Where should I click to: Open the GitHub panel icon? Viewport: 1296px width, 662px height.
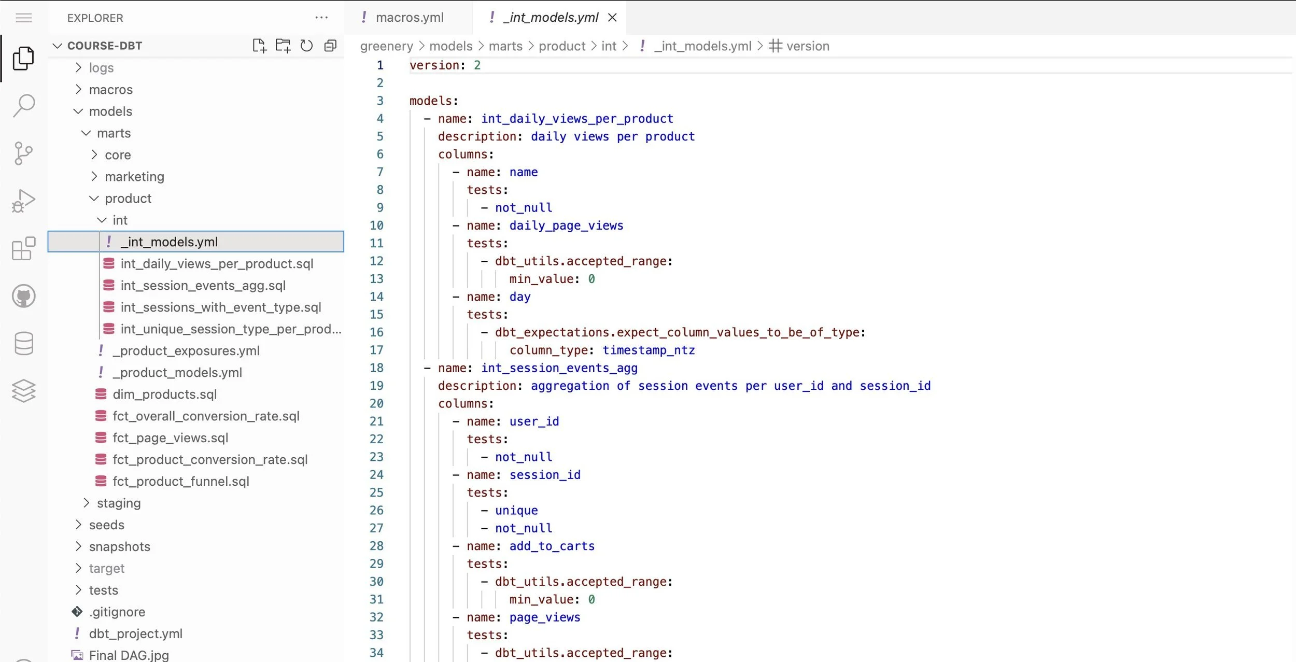point(24,296)
